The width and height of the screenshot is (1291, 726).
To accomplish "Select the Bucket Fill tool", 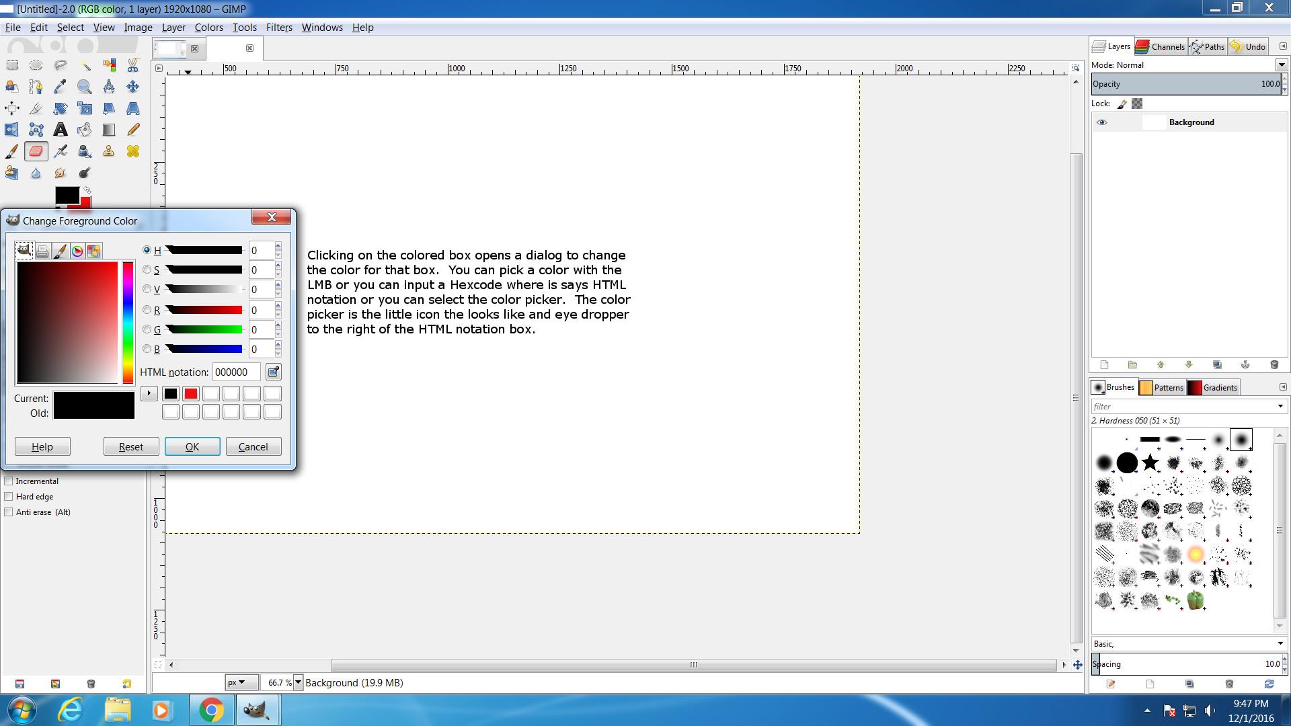I will [85, 130].
